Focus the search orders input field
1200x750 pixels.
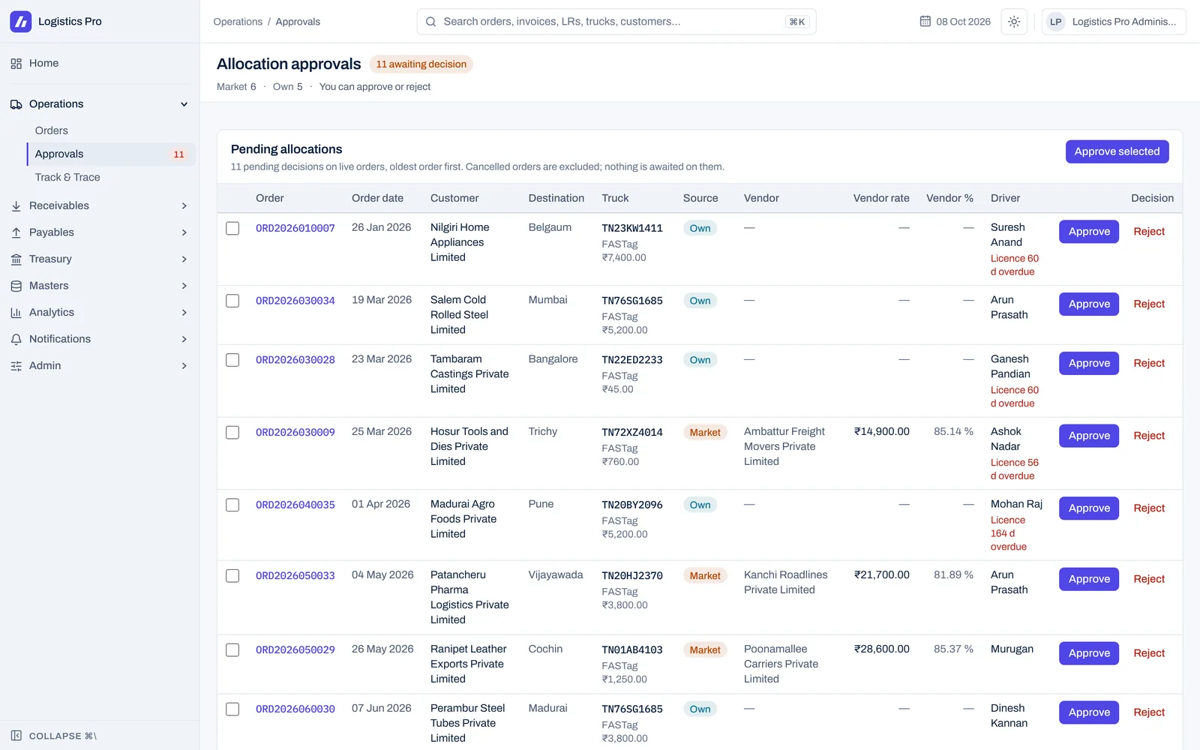pos(616,22)
